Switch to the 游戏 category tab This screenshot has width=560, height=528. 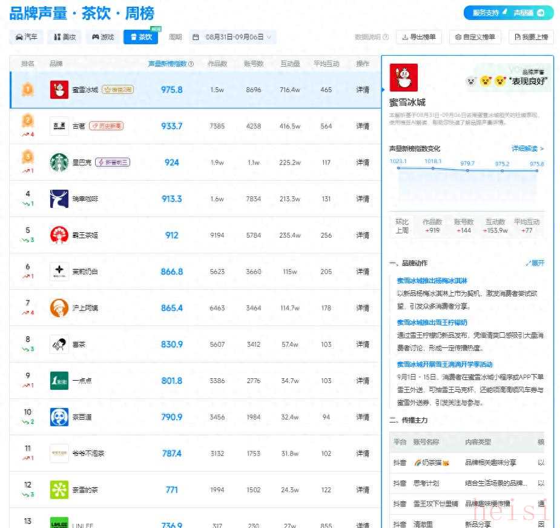point(102,37)
